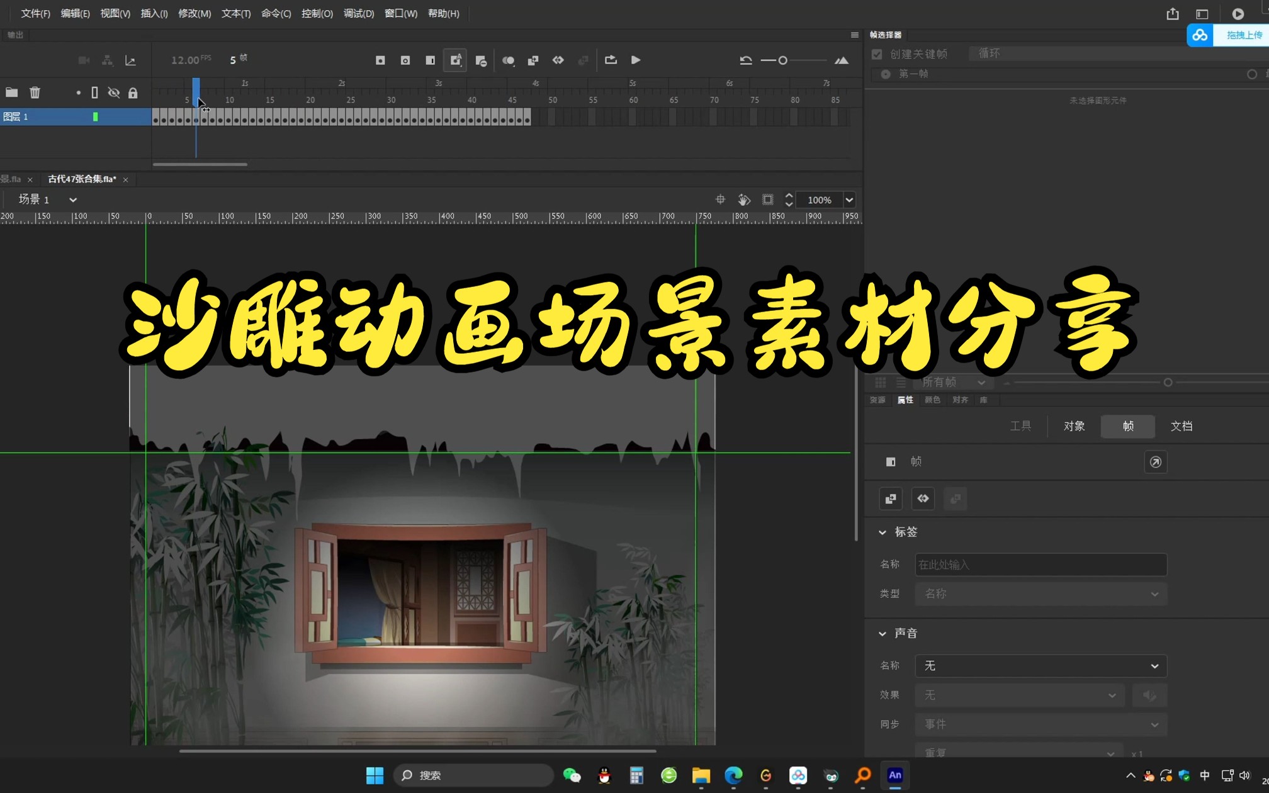Switch to the 颜色 panel tab

(x=932, y=400)
